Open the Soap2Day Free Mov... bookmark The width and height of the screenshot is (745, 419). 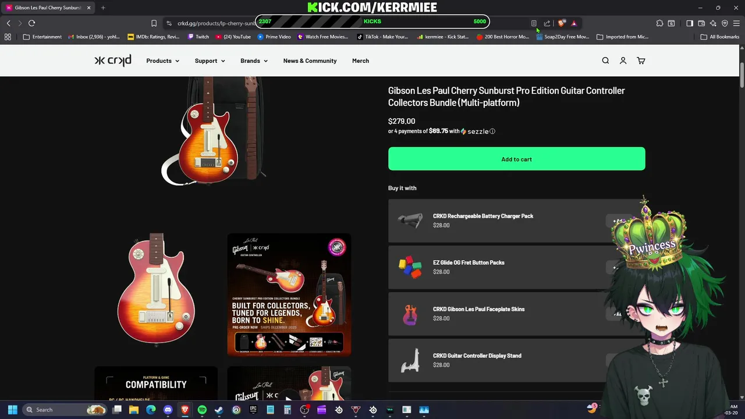pos(562,37)
